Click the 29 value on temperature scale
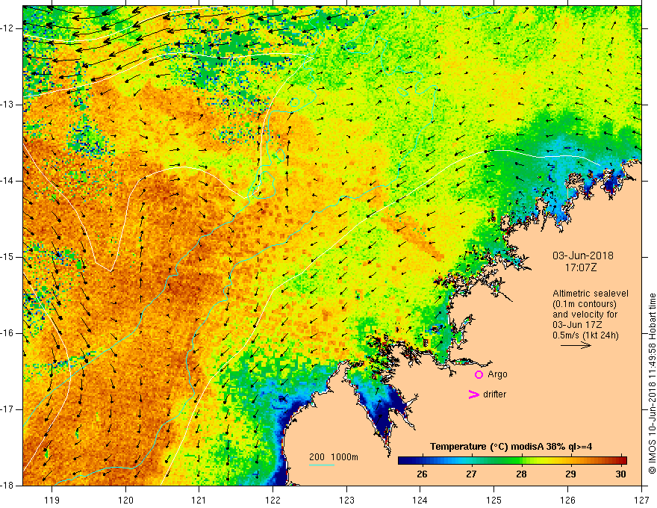This screenshot has width=657, height=508. (570, 474)
